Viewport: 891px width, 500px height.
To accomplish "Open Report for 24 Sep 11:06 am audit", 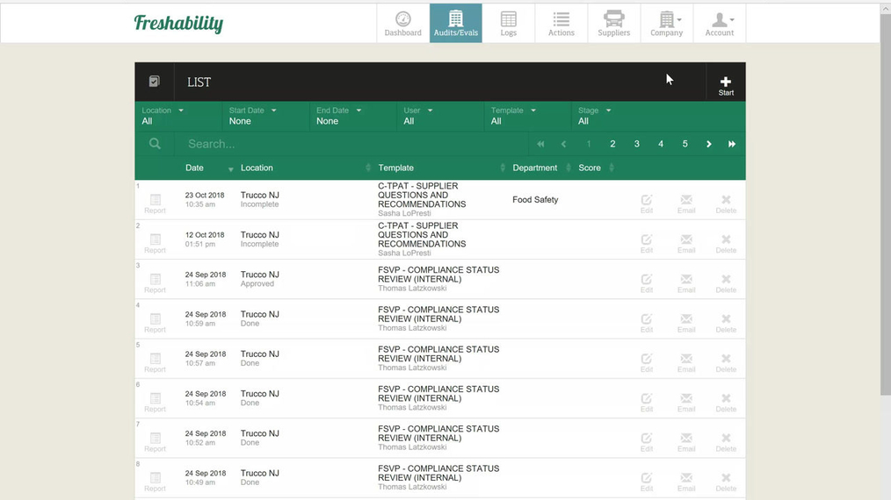I will 155,283.
